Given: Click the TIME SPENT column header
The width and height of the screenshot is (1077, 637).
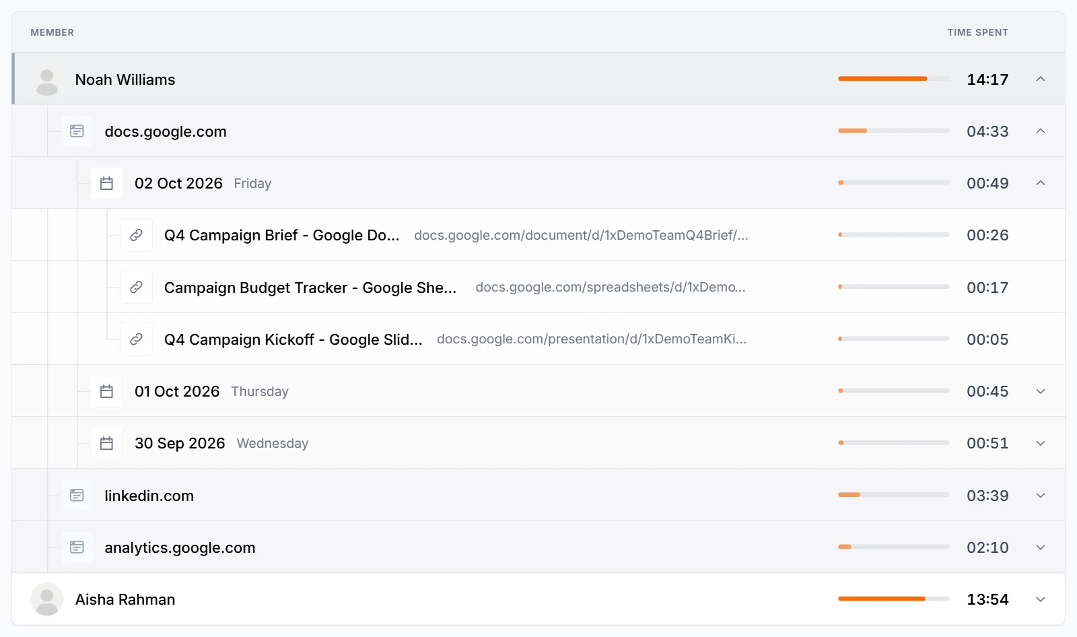Looking at the screenshot, I should (978, 32).
